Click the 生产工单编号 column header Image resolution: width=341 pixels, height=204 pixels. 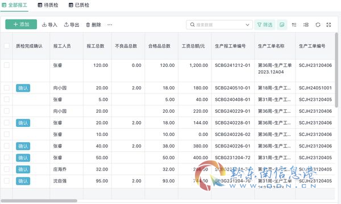click(315, 46)
